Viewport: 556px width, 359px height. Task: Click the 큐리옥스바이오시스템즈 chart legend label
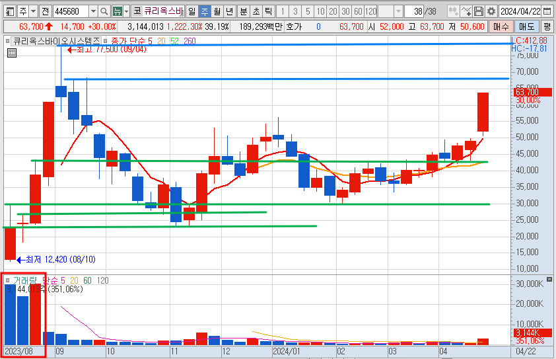pyautogui.click(x=57, y=41)
